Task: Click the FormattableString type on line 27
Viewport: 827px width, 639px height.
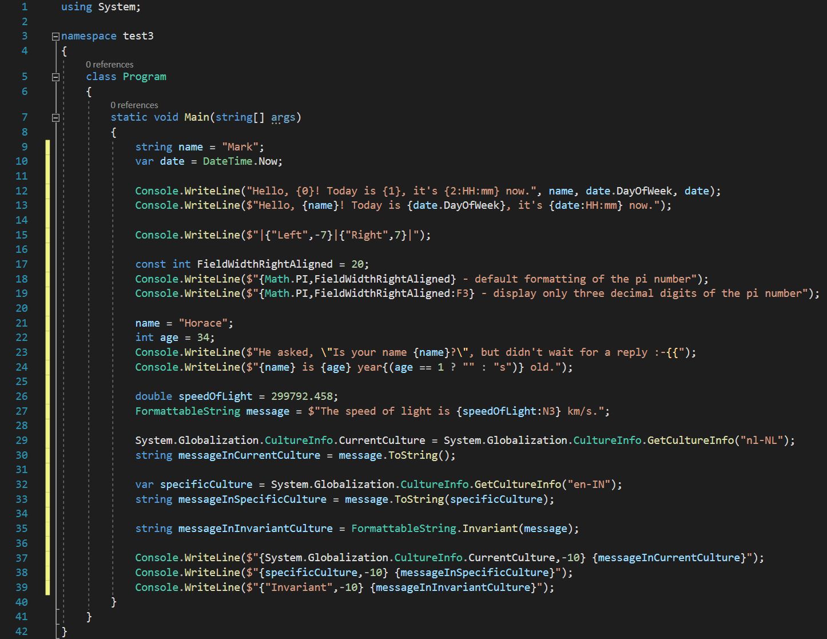Action: point(187,411)
